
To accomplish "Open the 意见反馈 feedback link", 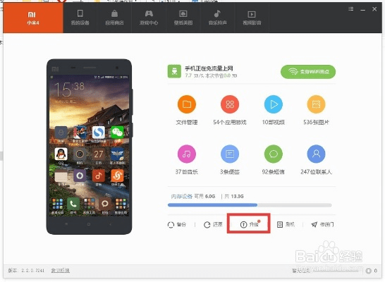I will (60, 271).
